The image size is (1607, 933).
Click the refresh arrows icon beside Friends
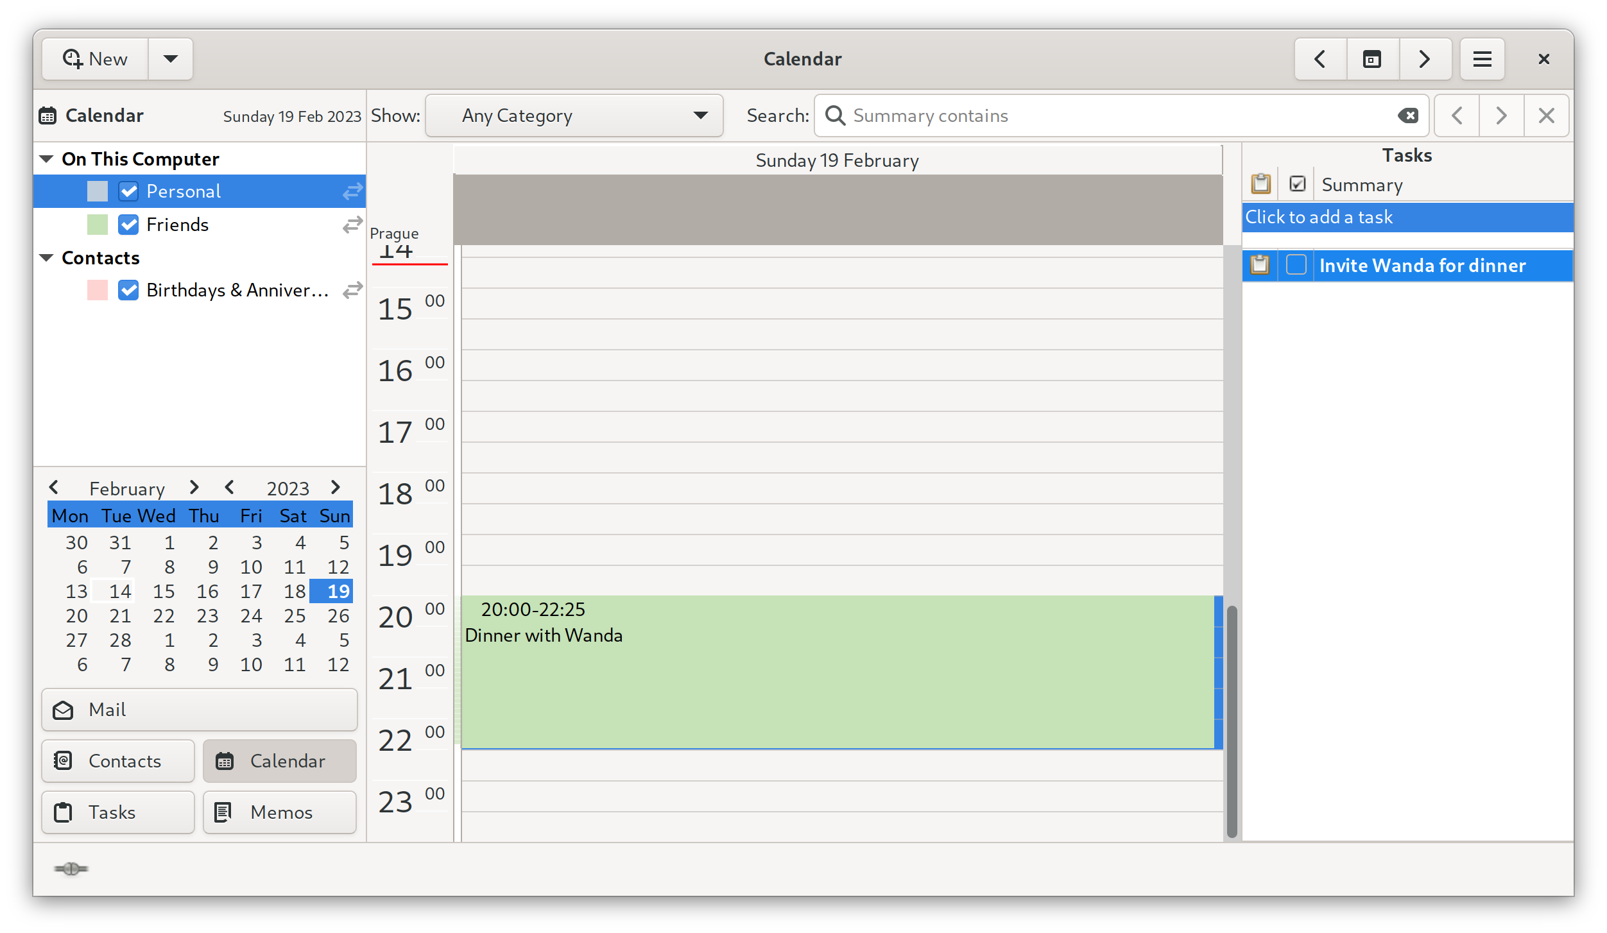352,225
